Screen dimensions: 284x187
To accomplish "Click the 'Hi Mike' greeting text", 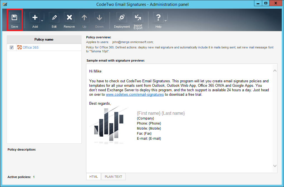I will 95,71.
